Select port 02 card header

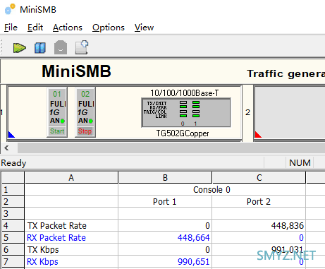point(85,94)
